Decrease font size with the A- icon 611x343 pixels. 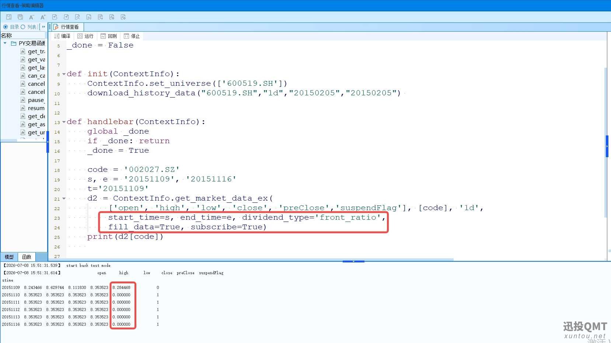(x=31, y=17)
